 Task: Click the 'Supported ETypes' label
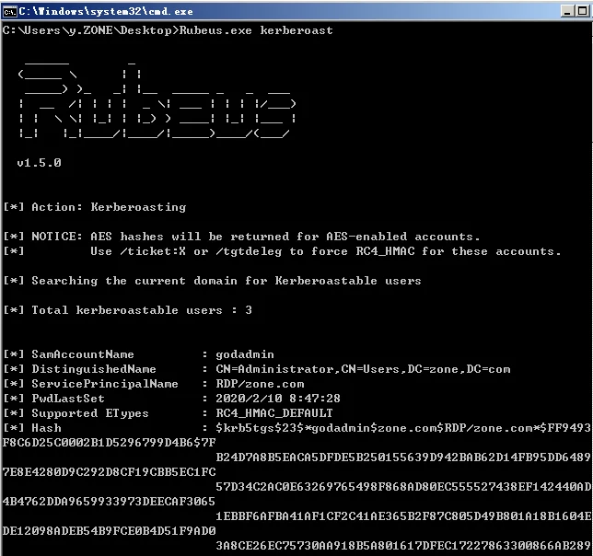[x=90, y=413]
